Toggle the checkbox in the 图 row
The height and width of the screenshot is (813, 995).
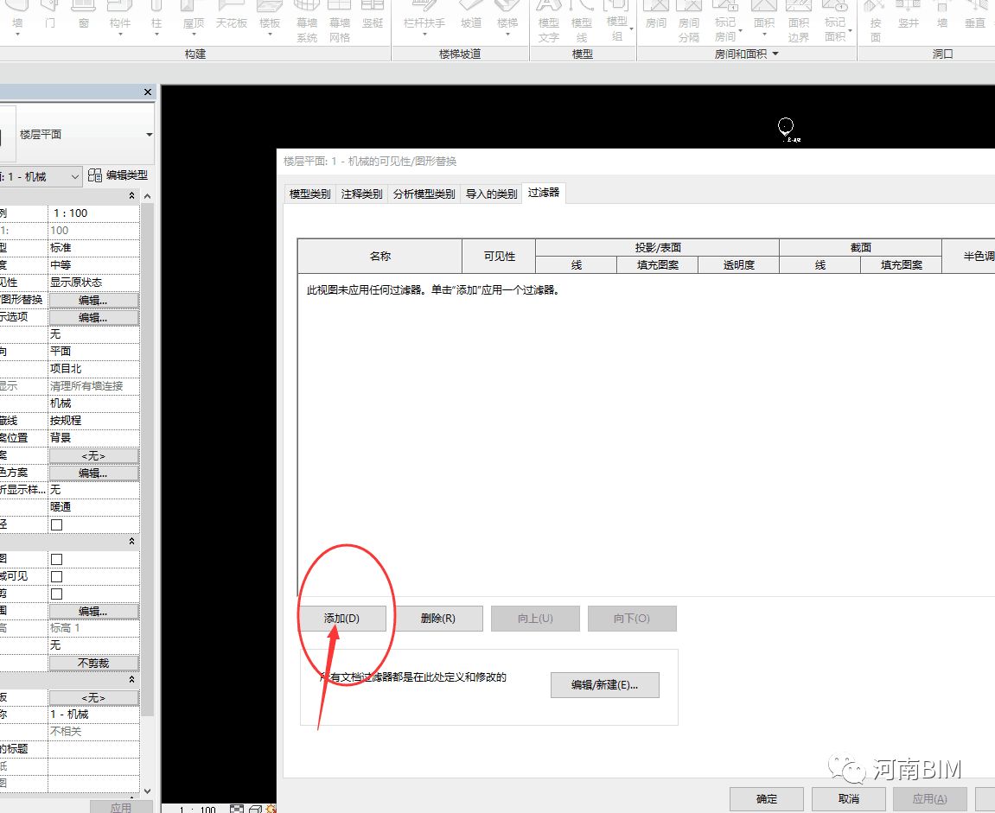click(x=56, y=559)
